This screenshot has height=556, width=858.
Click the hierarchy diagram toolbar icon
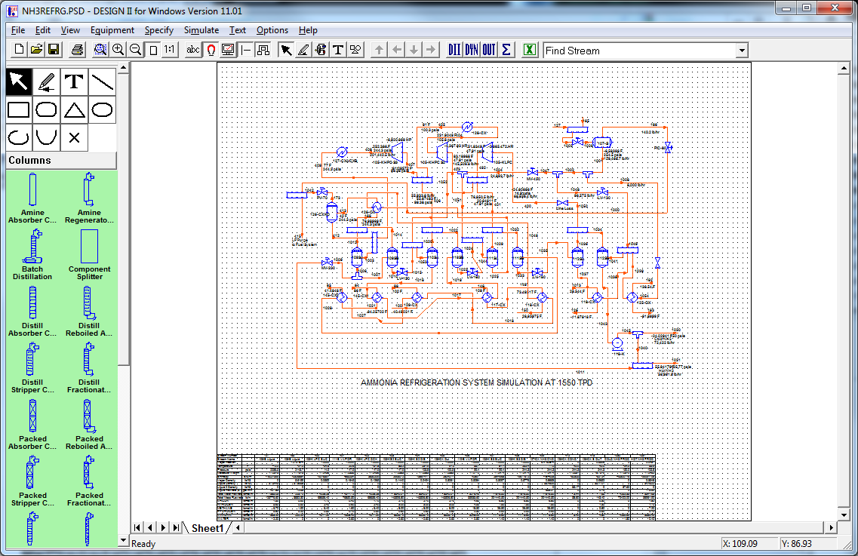[263, 50]
